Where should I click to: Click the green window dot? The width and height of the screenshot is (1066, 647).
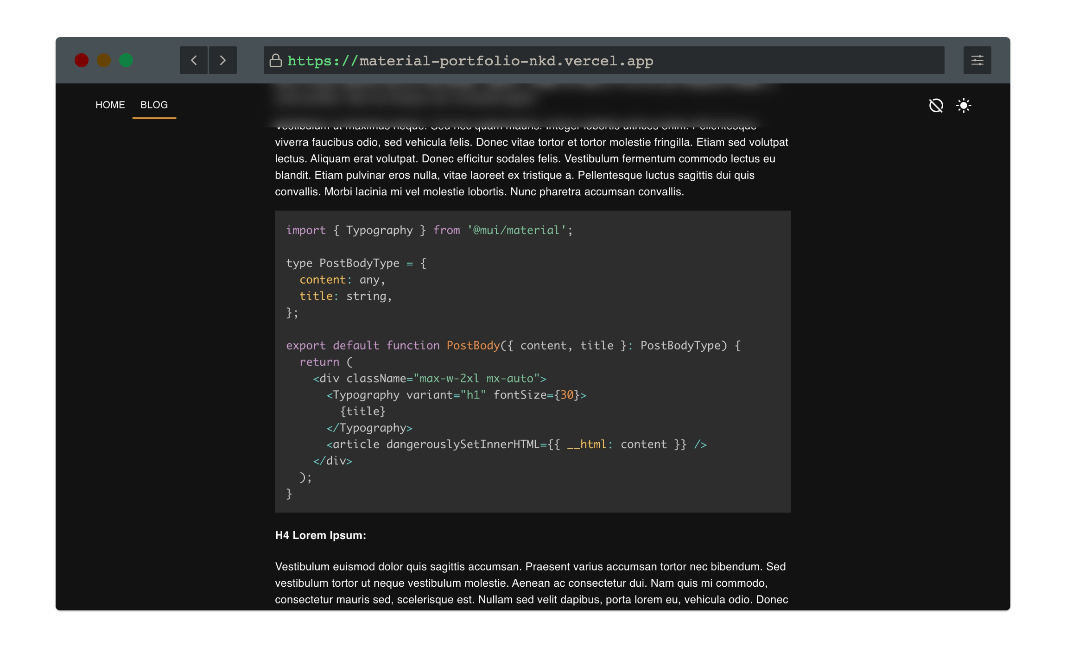point(126,61)
